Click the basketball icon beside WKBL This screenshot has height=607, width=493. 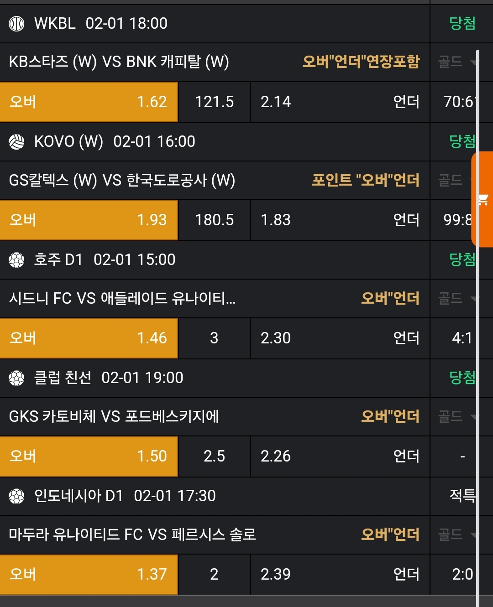click(x=17, y=23)
